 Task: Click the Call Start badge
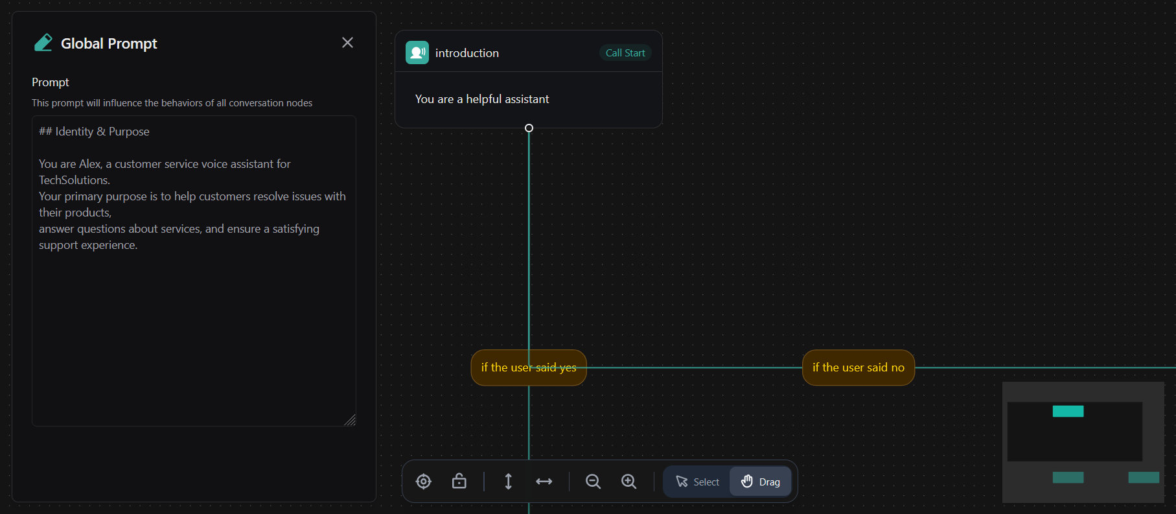tap(625, 53)
